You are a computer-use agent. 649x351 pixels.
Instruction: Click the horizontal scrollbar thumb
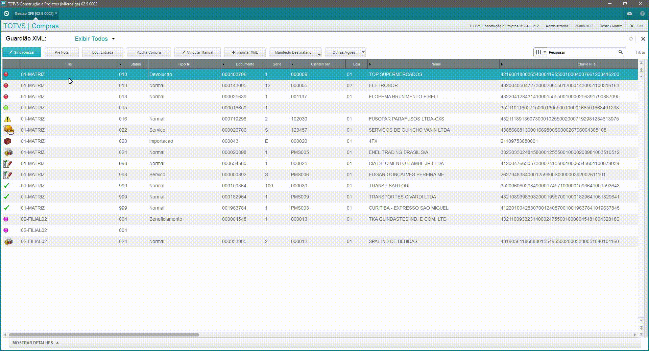(x=104, y=335)
